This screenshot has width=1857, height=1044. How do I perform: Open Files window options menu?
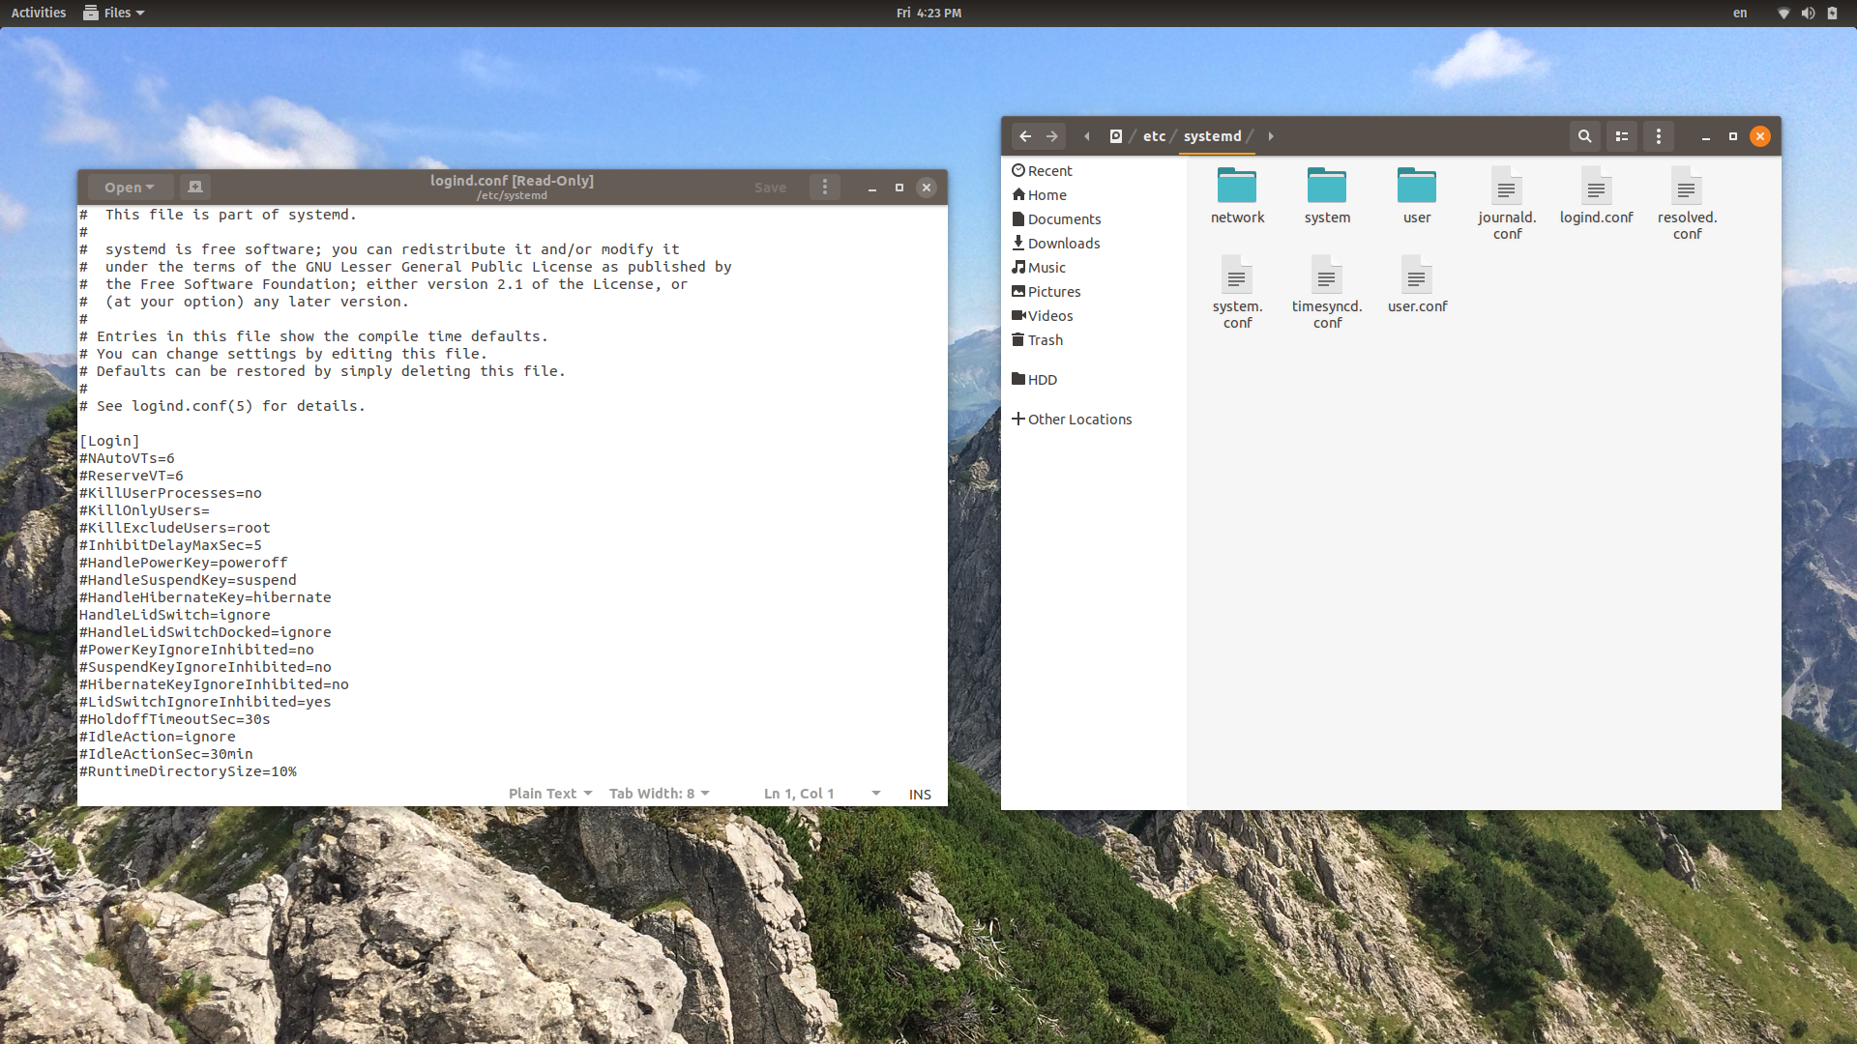[x=1659, y=136]
